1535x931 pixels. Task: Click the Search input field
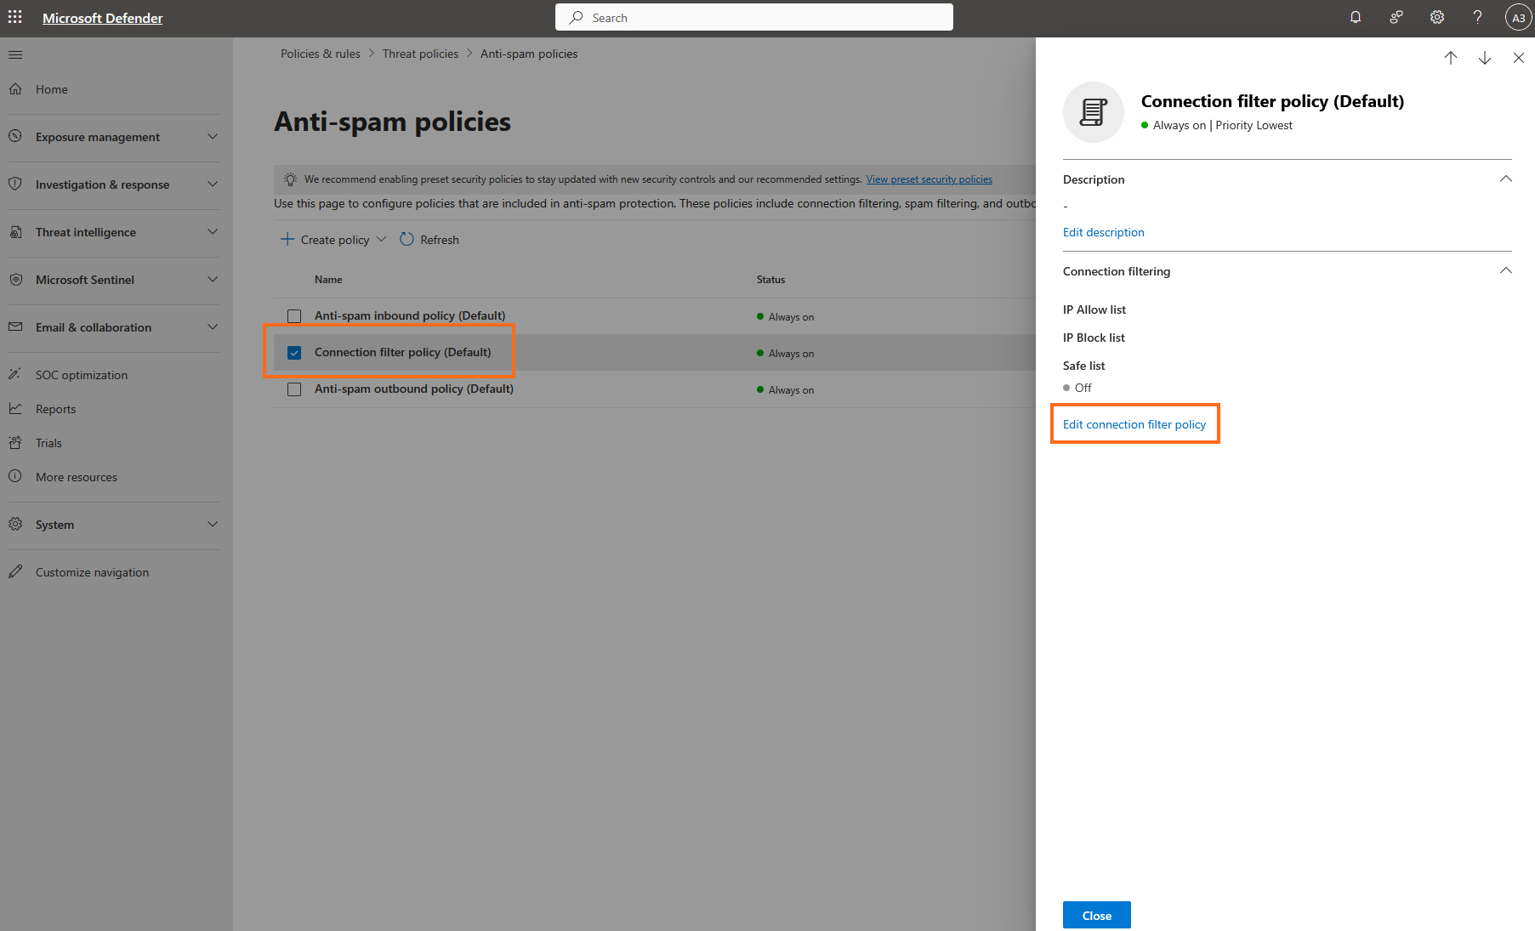(x=754, y=17)
